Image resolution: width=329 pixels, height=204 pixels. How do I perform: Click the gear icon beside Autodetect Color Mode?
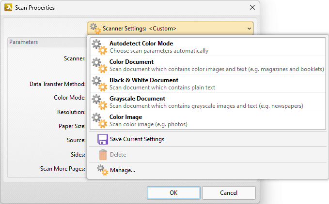[99, 47]
